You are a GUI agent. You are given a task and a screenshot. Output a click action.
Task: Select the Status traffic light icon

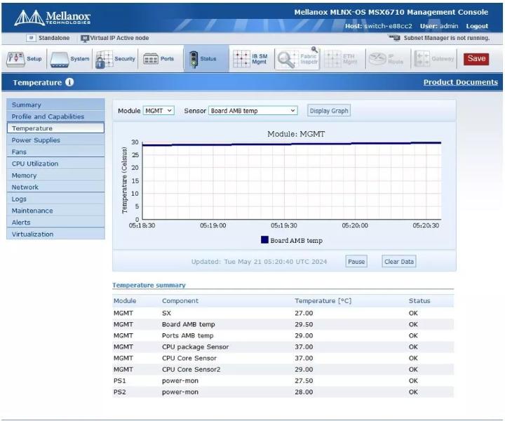click(x=194, y=60)
